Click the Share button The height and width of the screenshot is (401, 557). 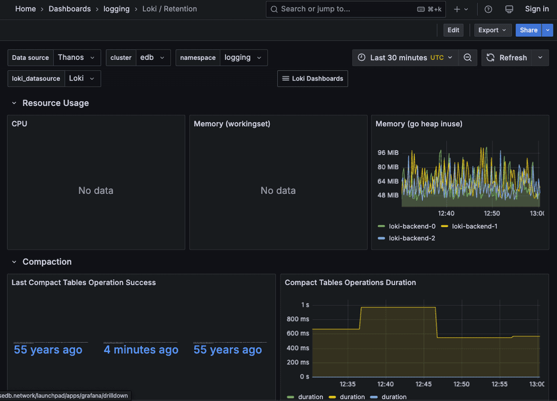tap(528, 30)
